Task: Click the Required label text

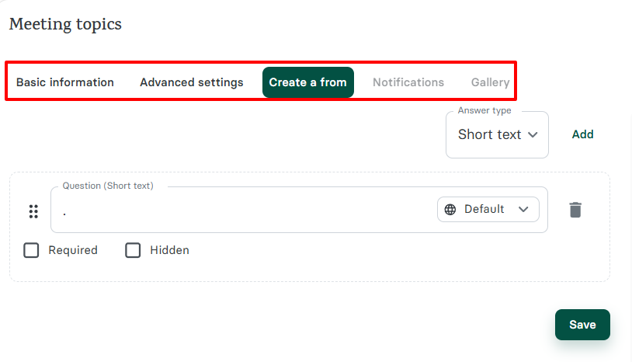Action: (73, 250)
